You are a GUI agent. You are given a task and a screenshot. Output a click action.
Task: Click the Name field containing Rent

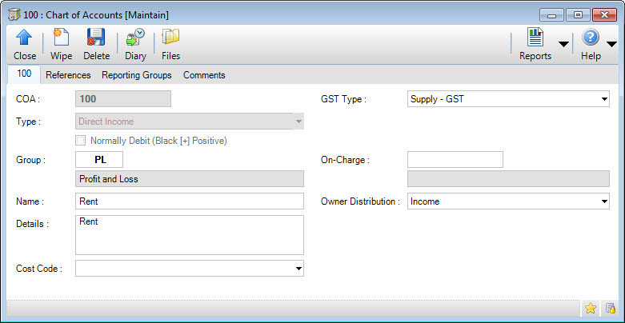click(190, 201)
